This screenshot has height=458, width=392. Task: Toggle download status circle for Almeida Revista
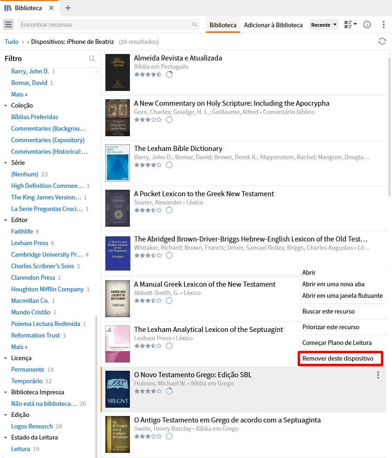(169, 74)
